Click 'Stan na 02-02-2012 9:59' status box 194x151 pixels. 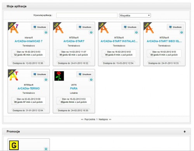point(28,100)
